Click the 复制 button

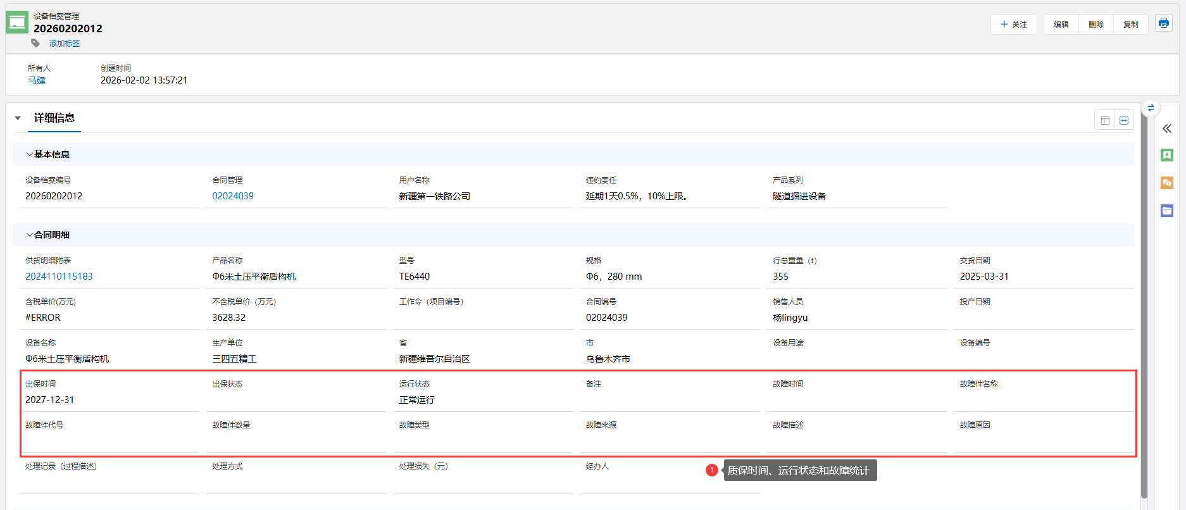pos(1130,25)
